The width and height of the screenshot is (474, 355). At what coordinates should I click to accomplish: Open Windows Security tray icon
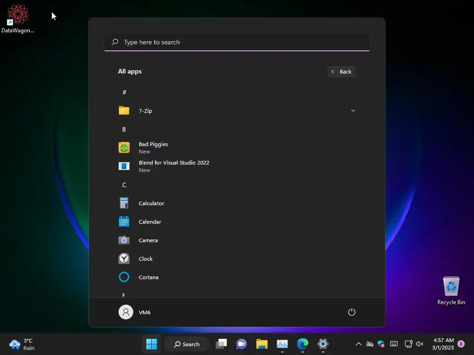point(381,344)
